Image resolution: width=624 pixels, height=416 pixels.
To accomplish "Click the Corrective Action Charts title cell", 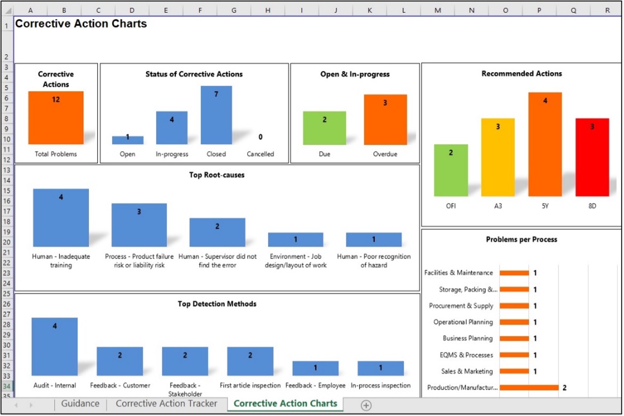I will (81, 24).
